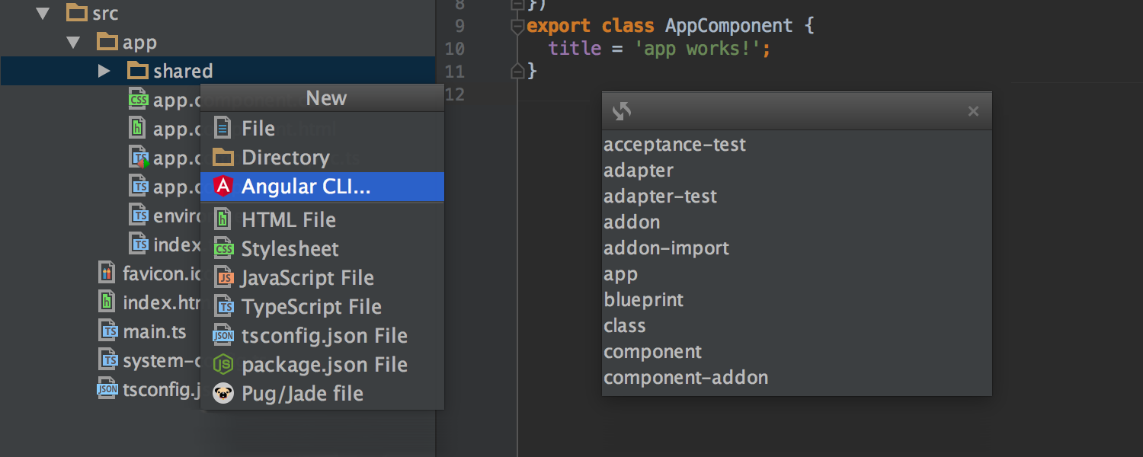Click the File icon in New menu
This screenshot has height=457, width=1143.
point(223,128)
